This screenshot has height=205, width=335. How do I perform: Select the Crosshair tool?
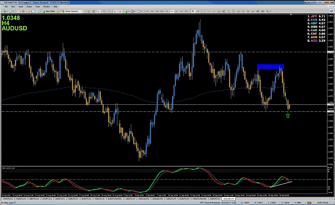coord(198,11)
